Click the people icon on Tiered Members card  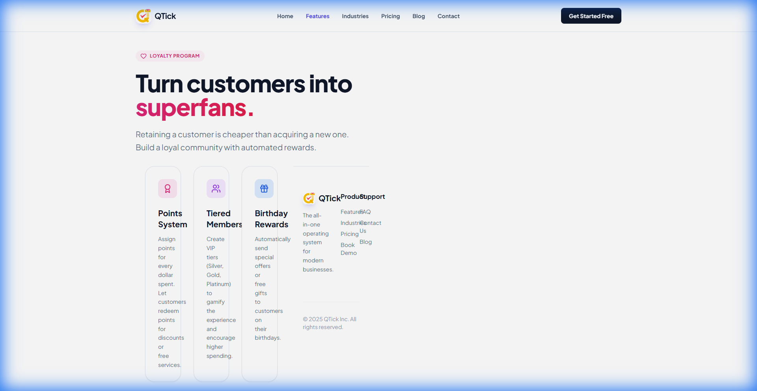point(216,188)
